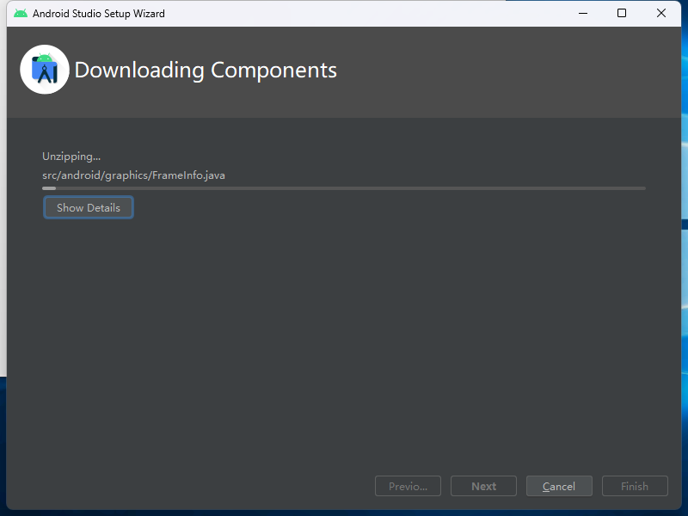Click the 'Unzipping...' status text
This screenshot has height=516, width=688.
tap(71, 157)
